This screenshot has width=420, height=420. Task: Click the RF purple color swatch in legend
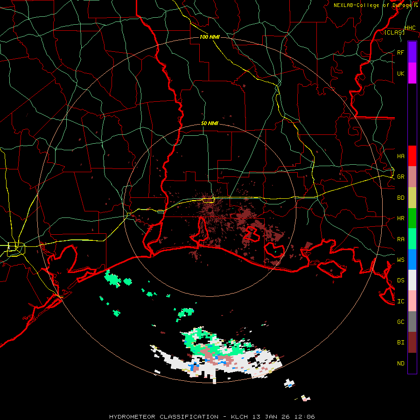click(412, 52)
